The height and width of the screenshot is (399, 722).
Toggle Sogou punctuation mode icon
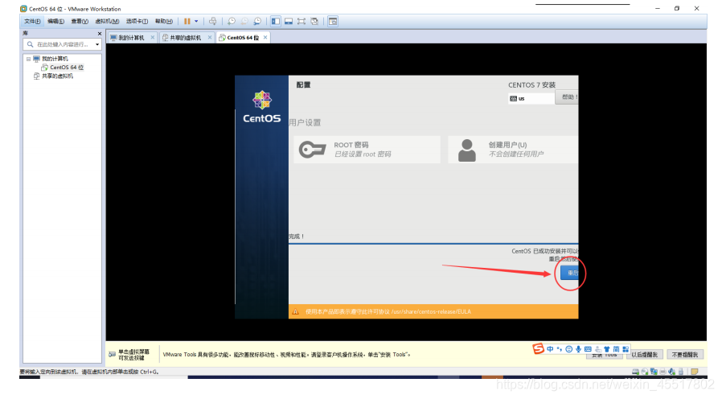560,349
